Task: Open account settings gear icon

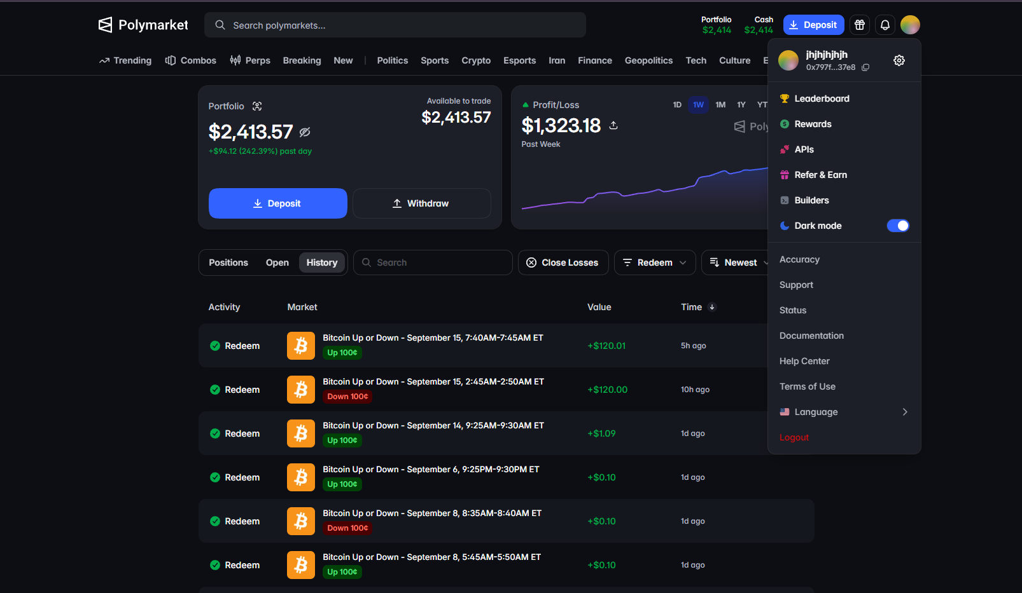Action: 899,60
